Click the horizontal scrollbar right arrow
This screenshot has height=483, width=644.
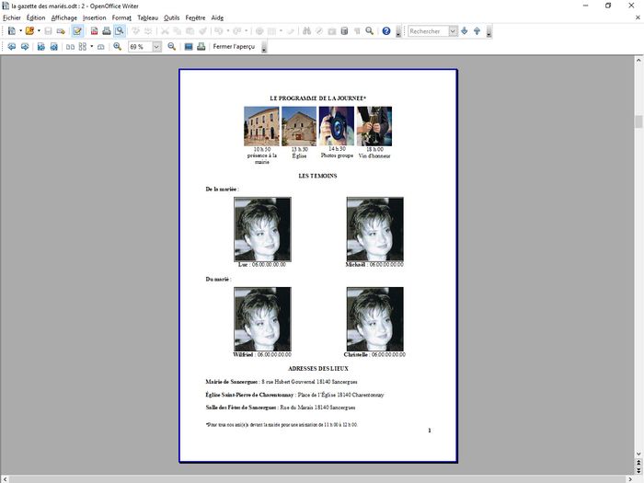(630, 479)
